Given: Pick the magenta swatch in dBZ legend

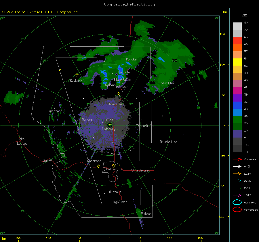Looking at the screenshot, I should pos(237,91).
